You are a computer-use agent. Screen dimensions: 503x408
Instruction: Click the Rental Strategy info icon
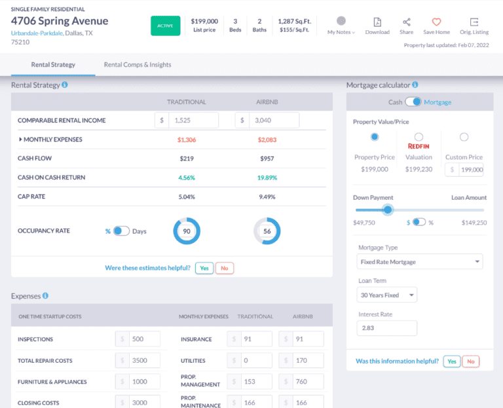(x=65, y=85)
